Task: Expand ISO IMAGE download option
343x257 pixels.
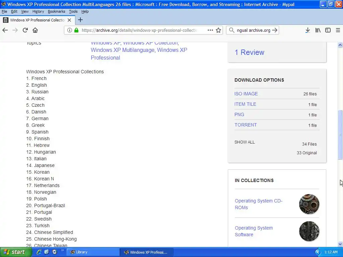Action: [246, 94]
